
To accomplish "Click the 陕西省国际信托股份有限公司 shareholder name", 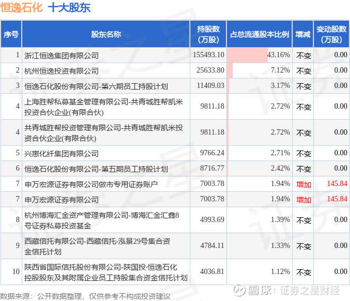I will pyautogui.click(x=106, y=272).
